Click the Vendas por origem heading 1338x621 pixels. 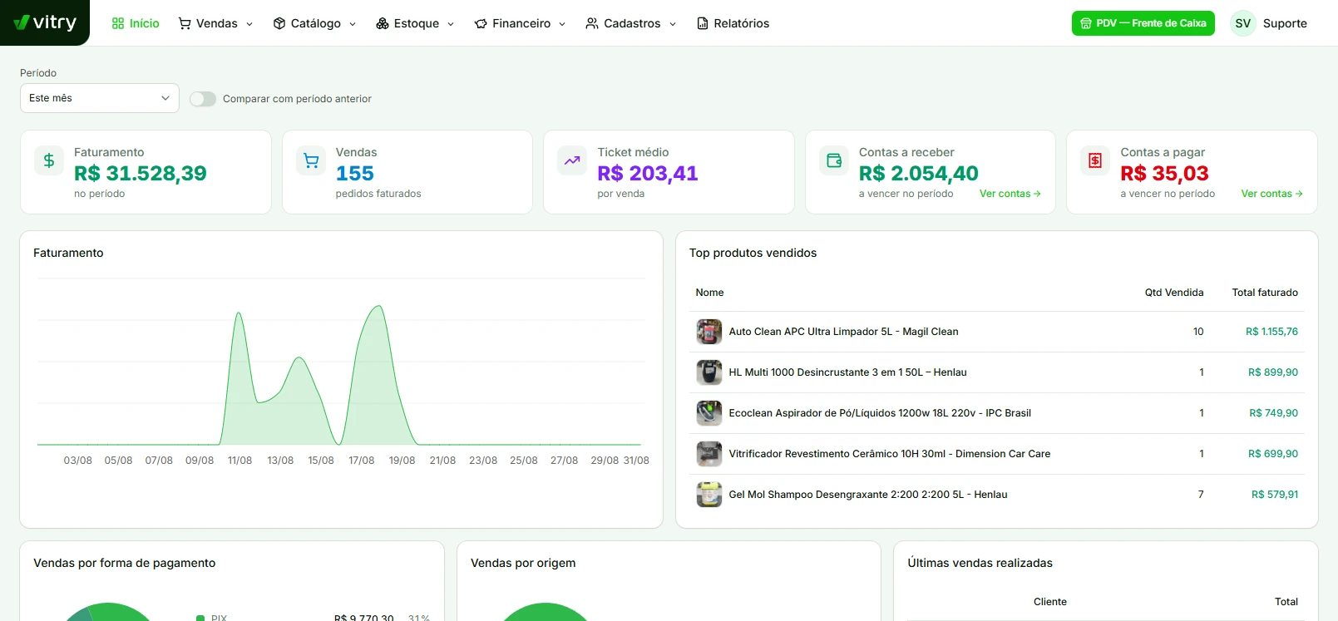pos(523,563)
